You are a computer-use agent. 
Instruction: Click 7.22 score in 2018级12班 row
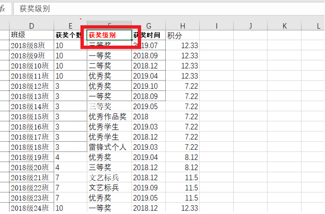click(182, 86)
